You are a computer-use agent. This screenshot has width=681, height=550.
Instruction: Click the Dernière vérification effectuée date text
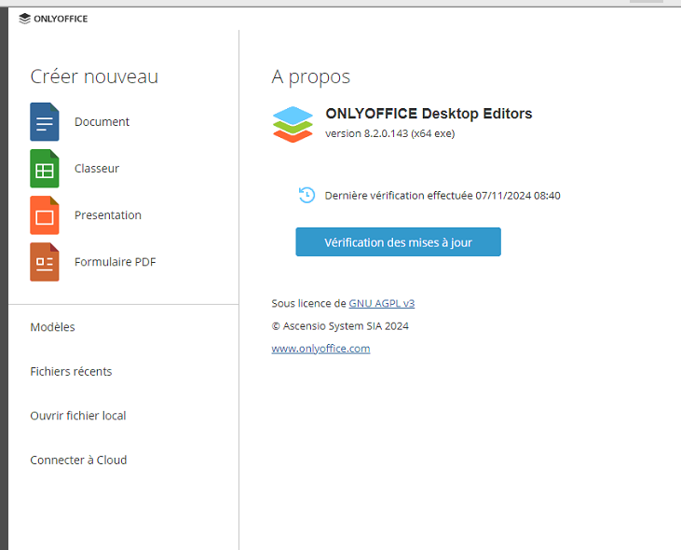(x=443, y=196)
